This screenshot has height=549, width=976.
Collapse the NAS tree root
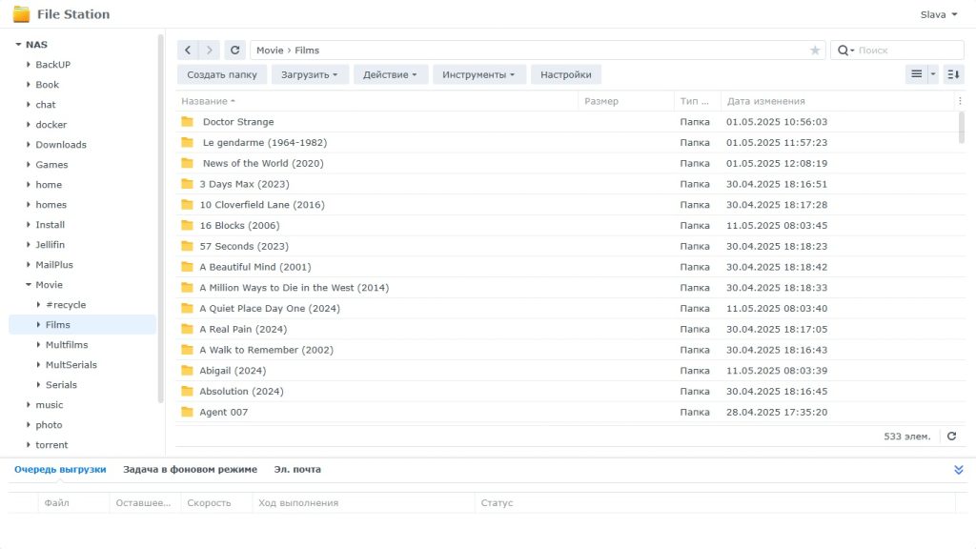18,45
